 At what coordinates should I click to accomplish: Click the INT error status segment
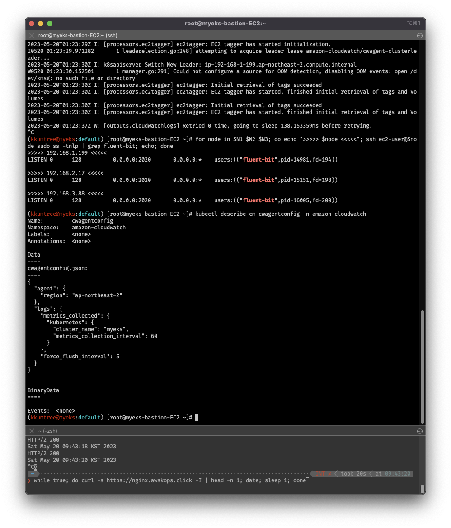tap(323, 473)
